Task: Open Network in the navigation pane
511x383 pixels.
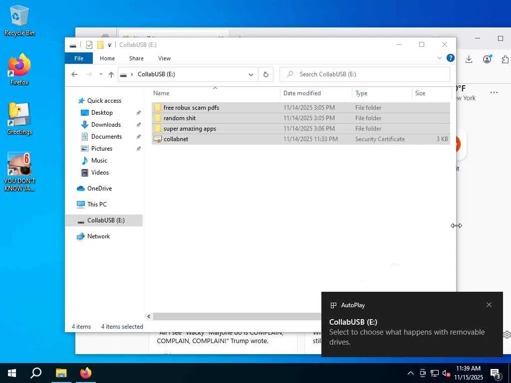Action: (x=98, y=236)
